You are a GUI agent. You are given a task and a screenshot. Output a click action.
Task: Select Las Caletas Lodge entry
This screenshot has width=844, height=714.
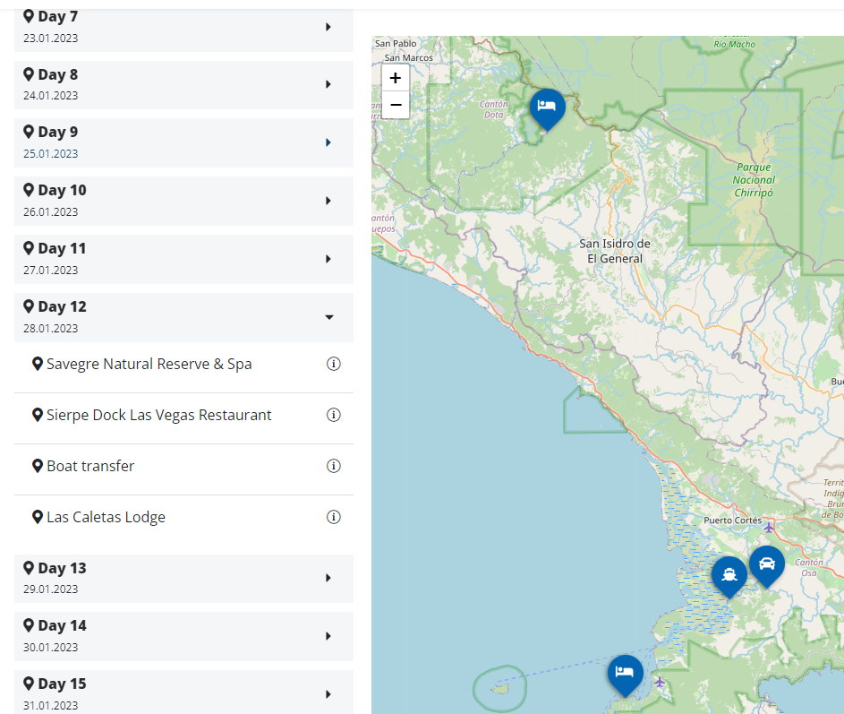pos(106,517)
